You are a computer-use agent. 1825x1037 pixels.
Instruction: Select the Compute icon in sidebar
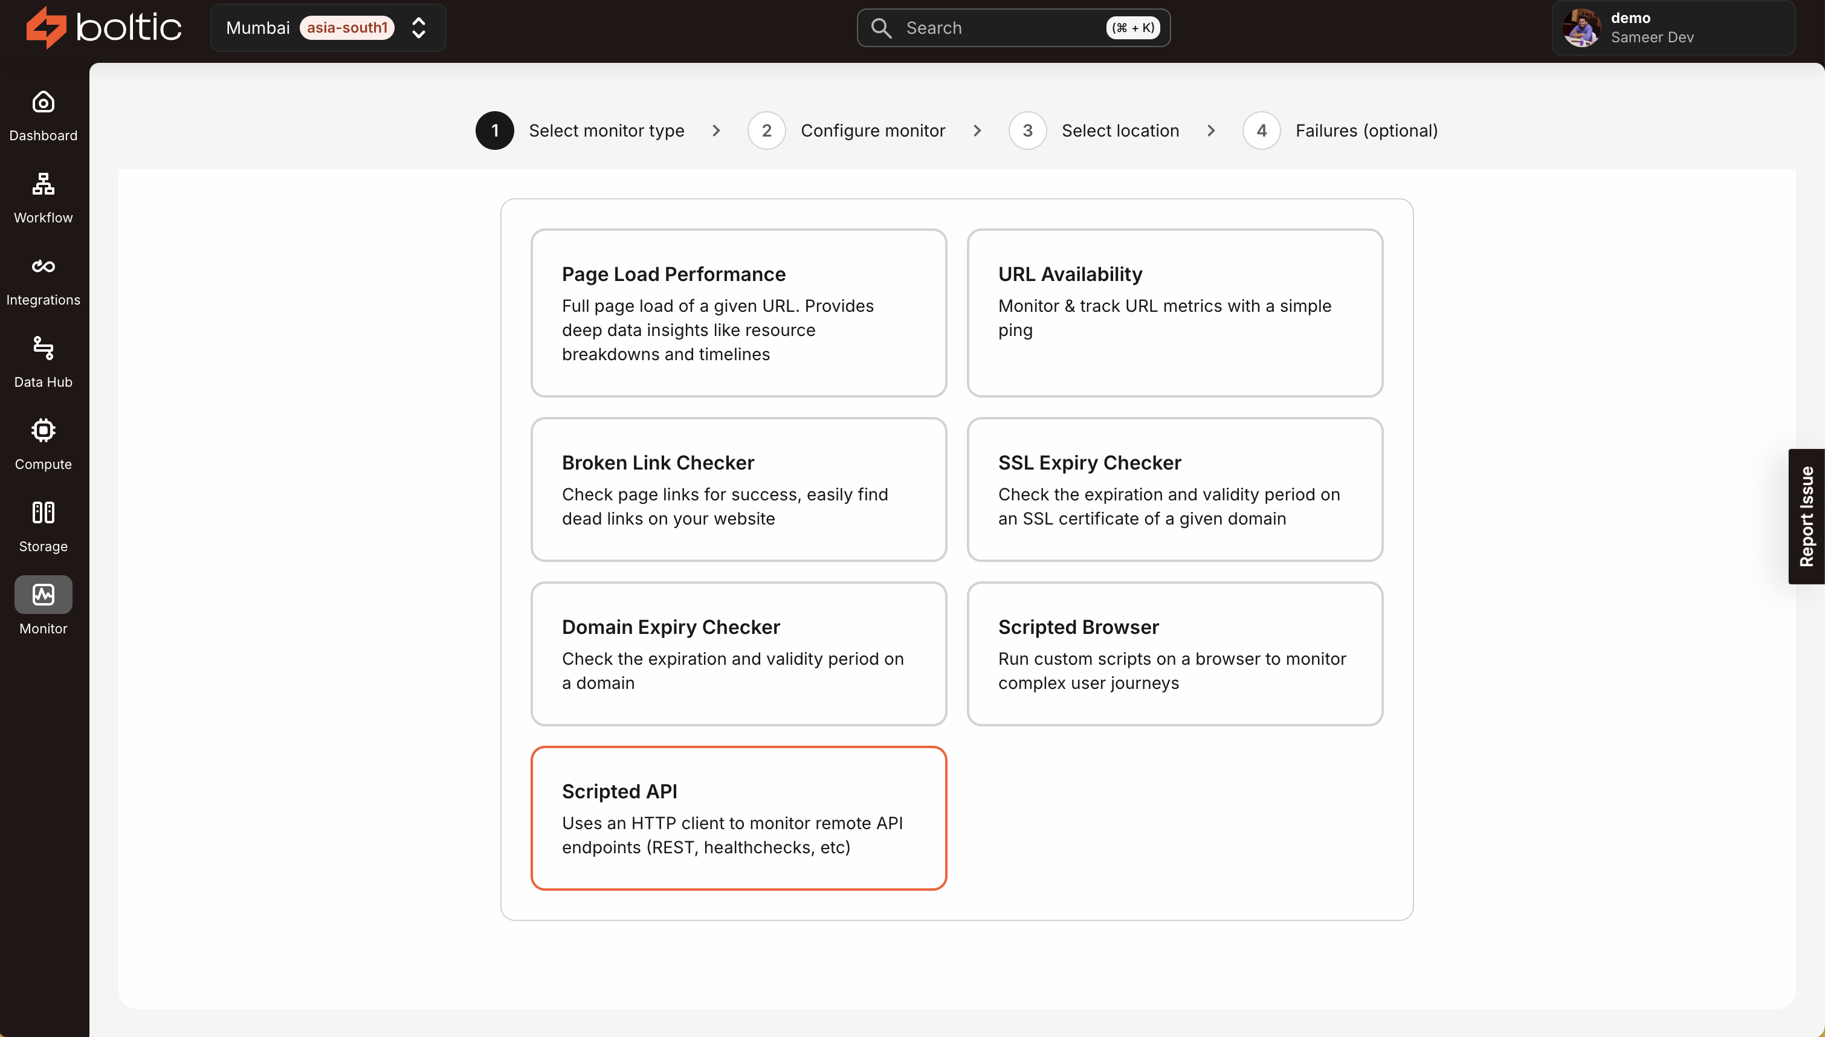[43, 430]
